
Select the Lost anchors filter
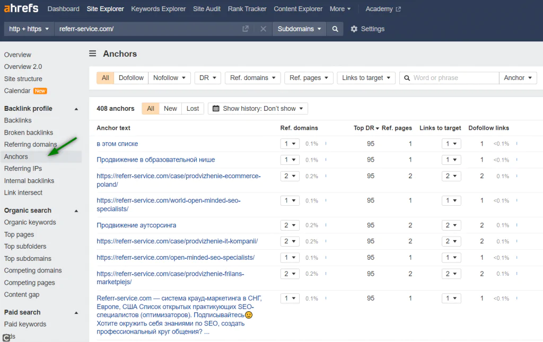192,109
